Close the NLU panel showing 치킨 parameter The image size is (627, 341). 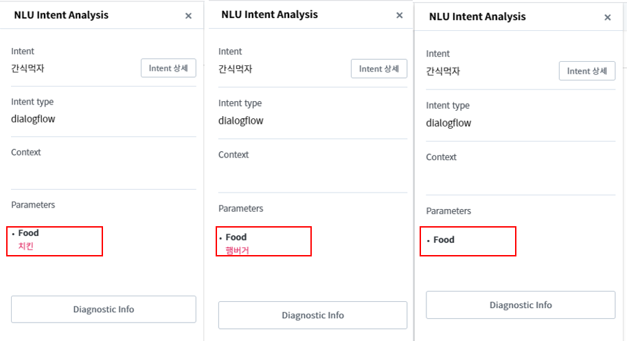click(x=188, y=16)
